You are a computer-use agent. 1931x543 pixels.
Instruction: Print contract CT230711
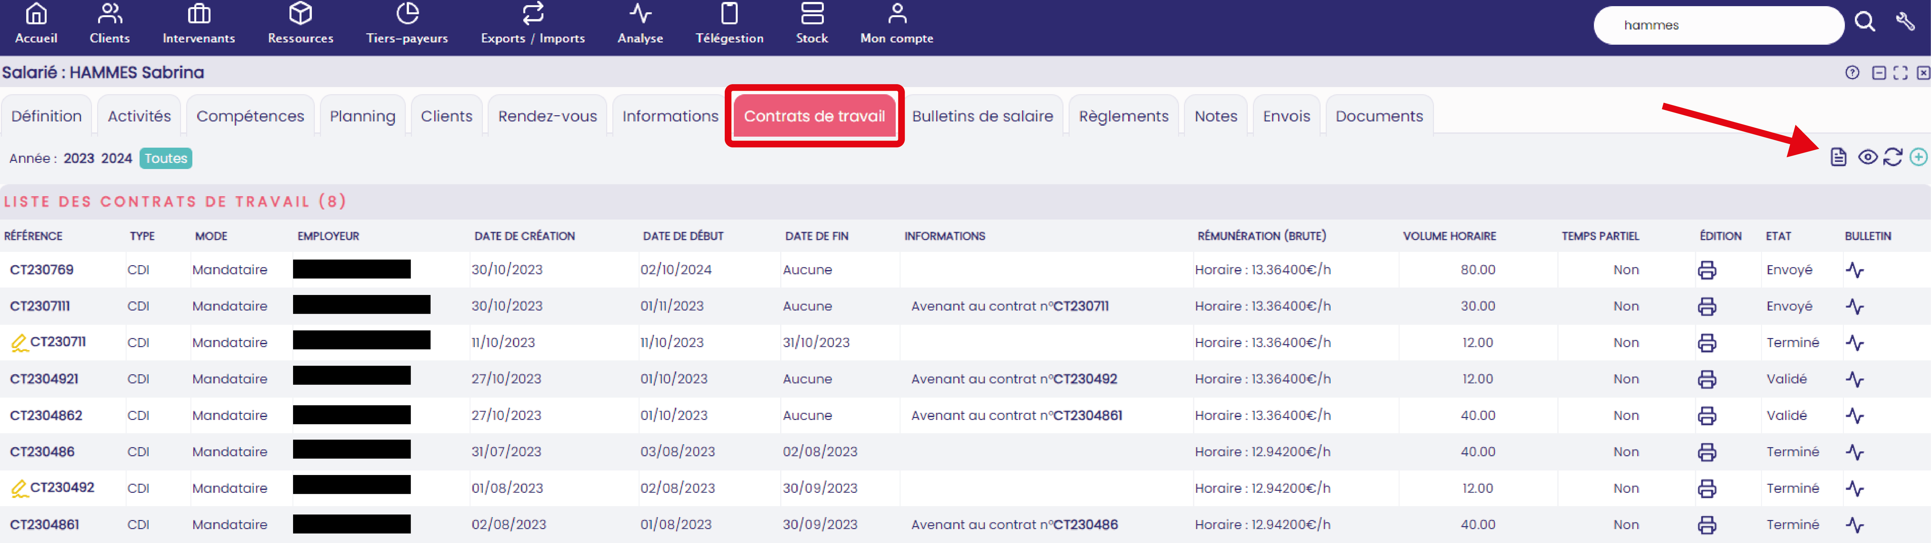pyautogui.click(x=1707, y=343)
